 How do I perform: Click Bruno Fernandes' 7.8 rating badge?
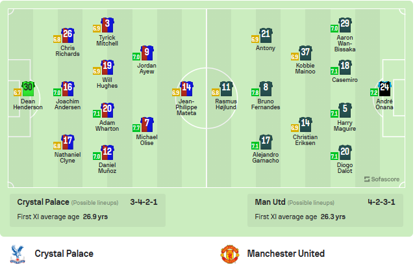click(255, 92)
